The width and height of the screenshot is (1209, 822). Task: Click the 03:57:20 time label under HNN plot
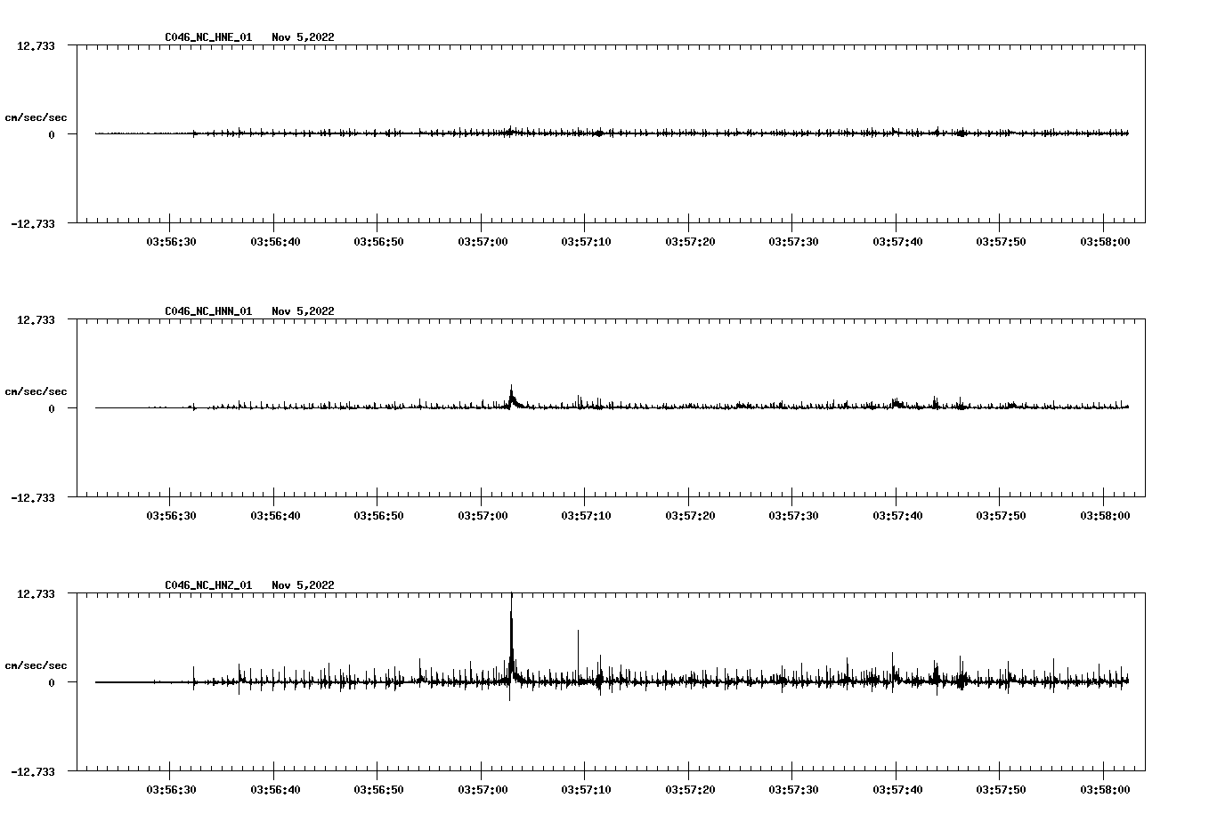pyautogui.click(x=690, y=516)
